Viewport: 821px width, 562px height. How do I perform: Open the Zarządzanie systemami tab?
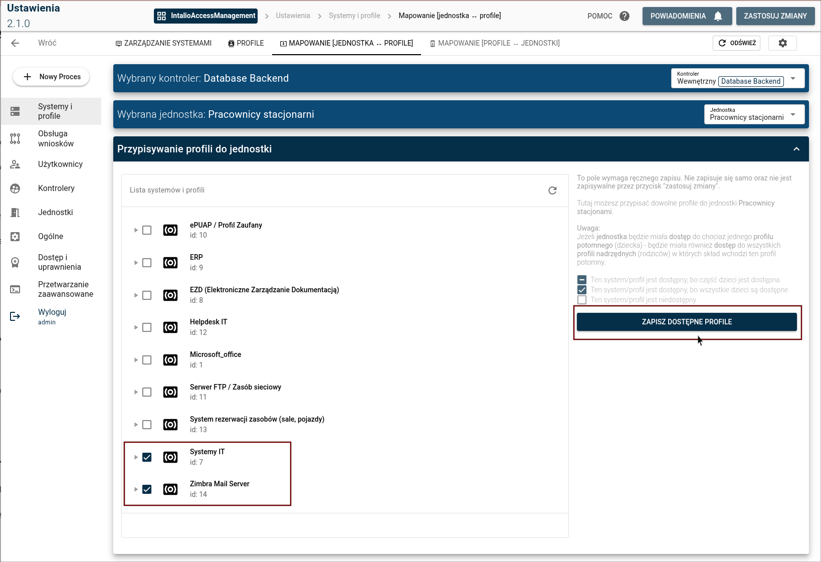(163, 43)
